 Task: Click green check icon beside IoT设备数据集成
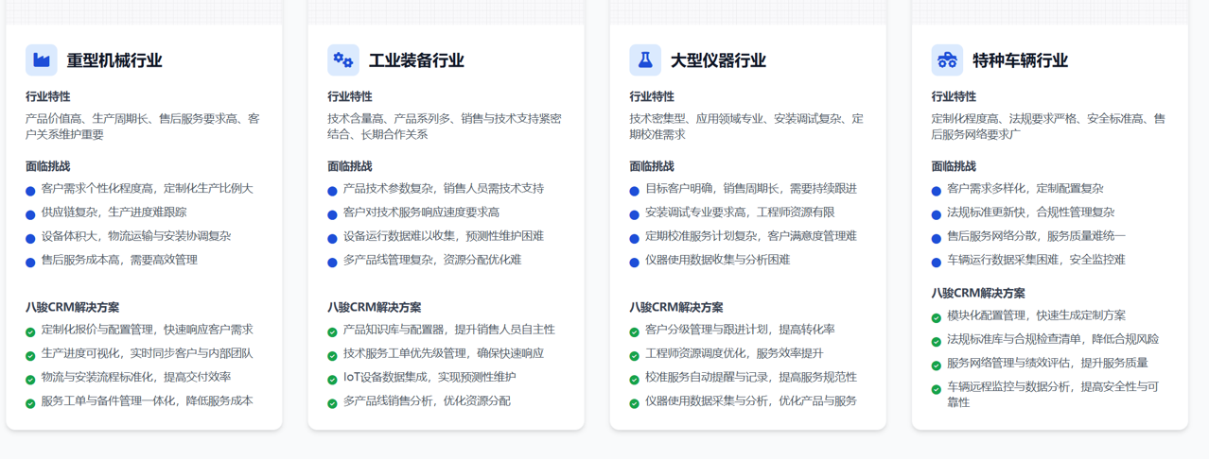pos(332,380)
